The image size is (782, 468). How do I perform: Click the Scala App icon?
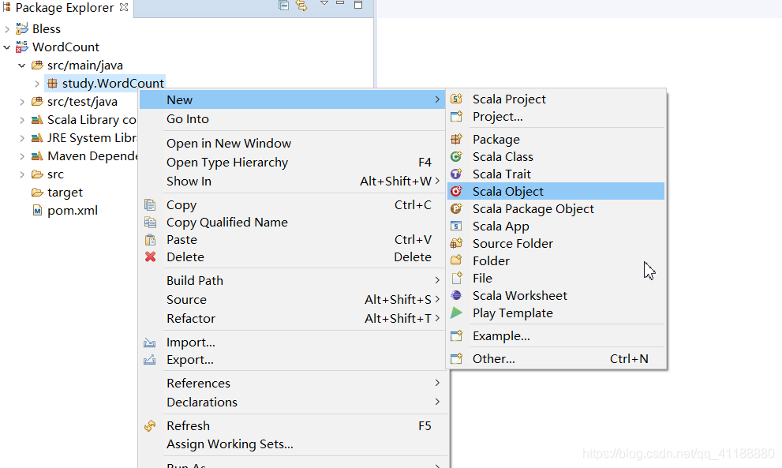(x=456, y=226)
